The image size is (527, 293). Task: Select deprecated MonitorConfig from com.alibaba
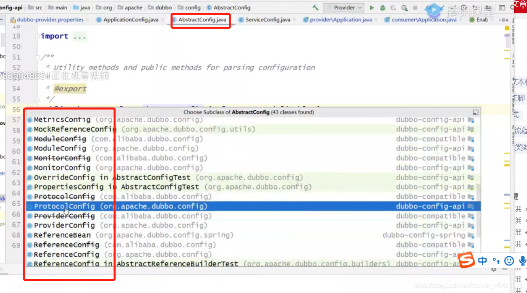[253, 158]
